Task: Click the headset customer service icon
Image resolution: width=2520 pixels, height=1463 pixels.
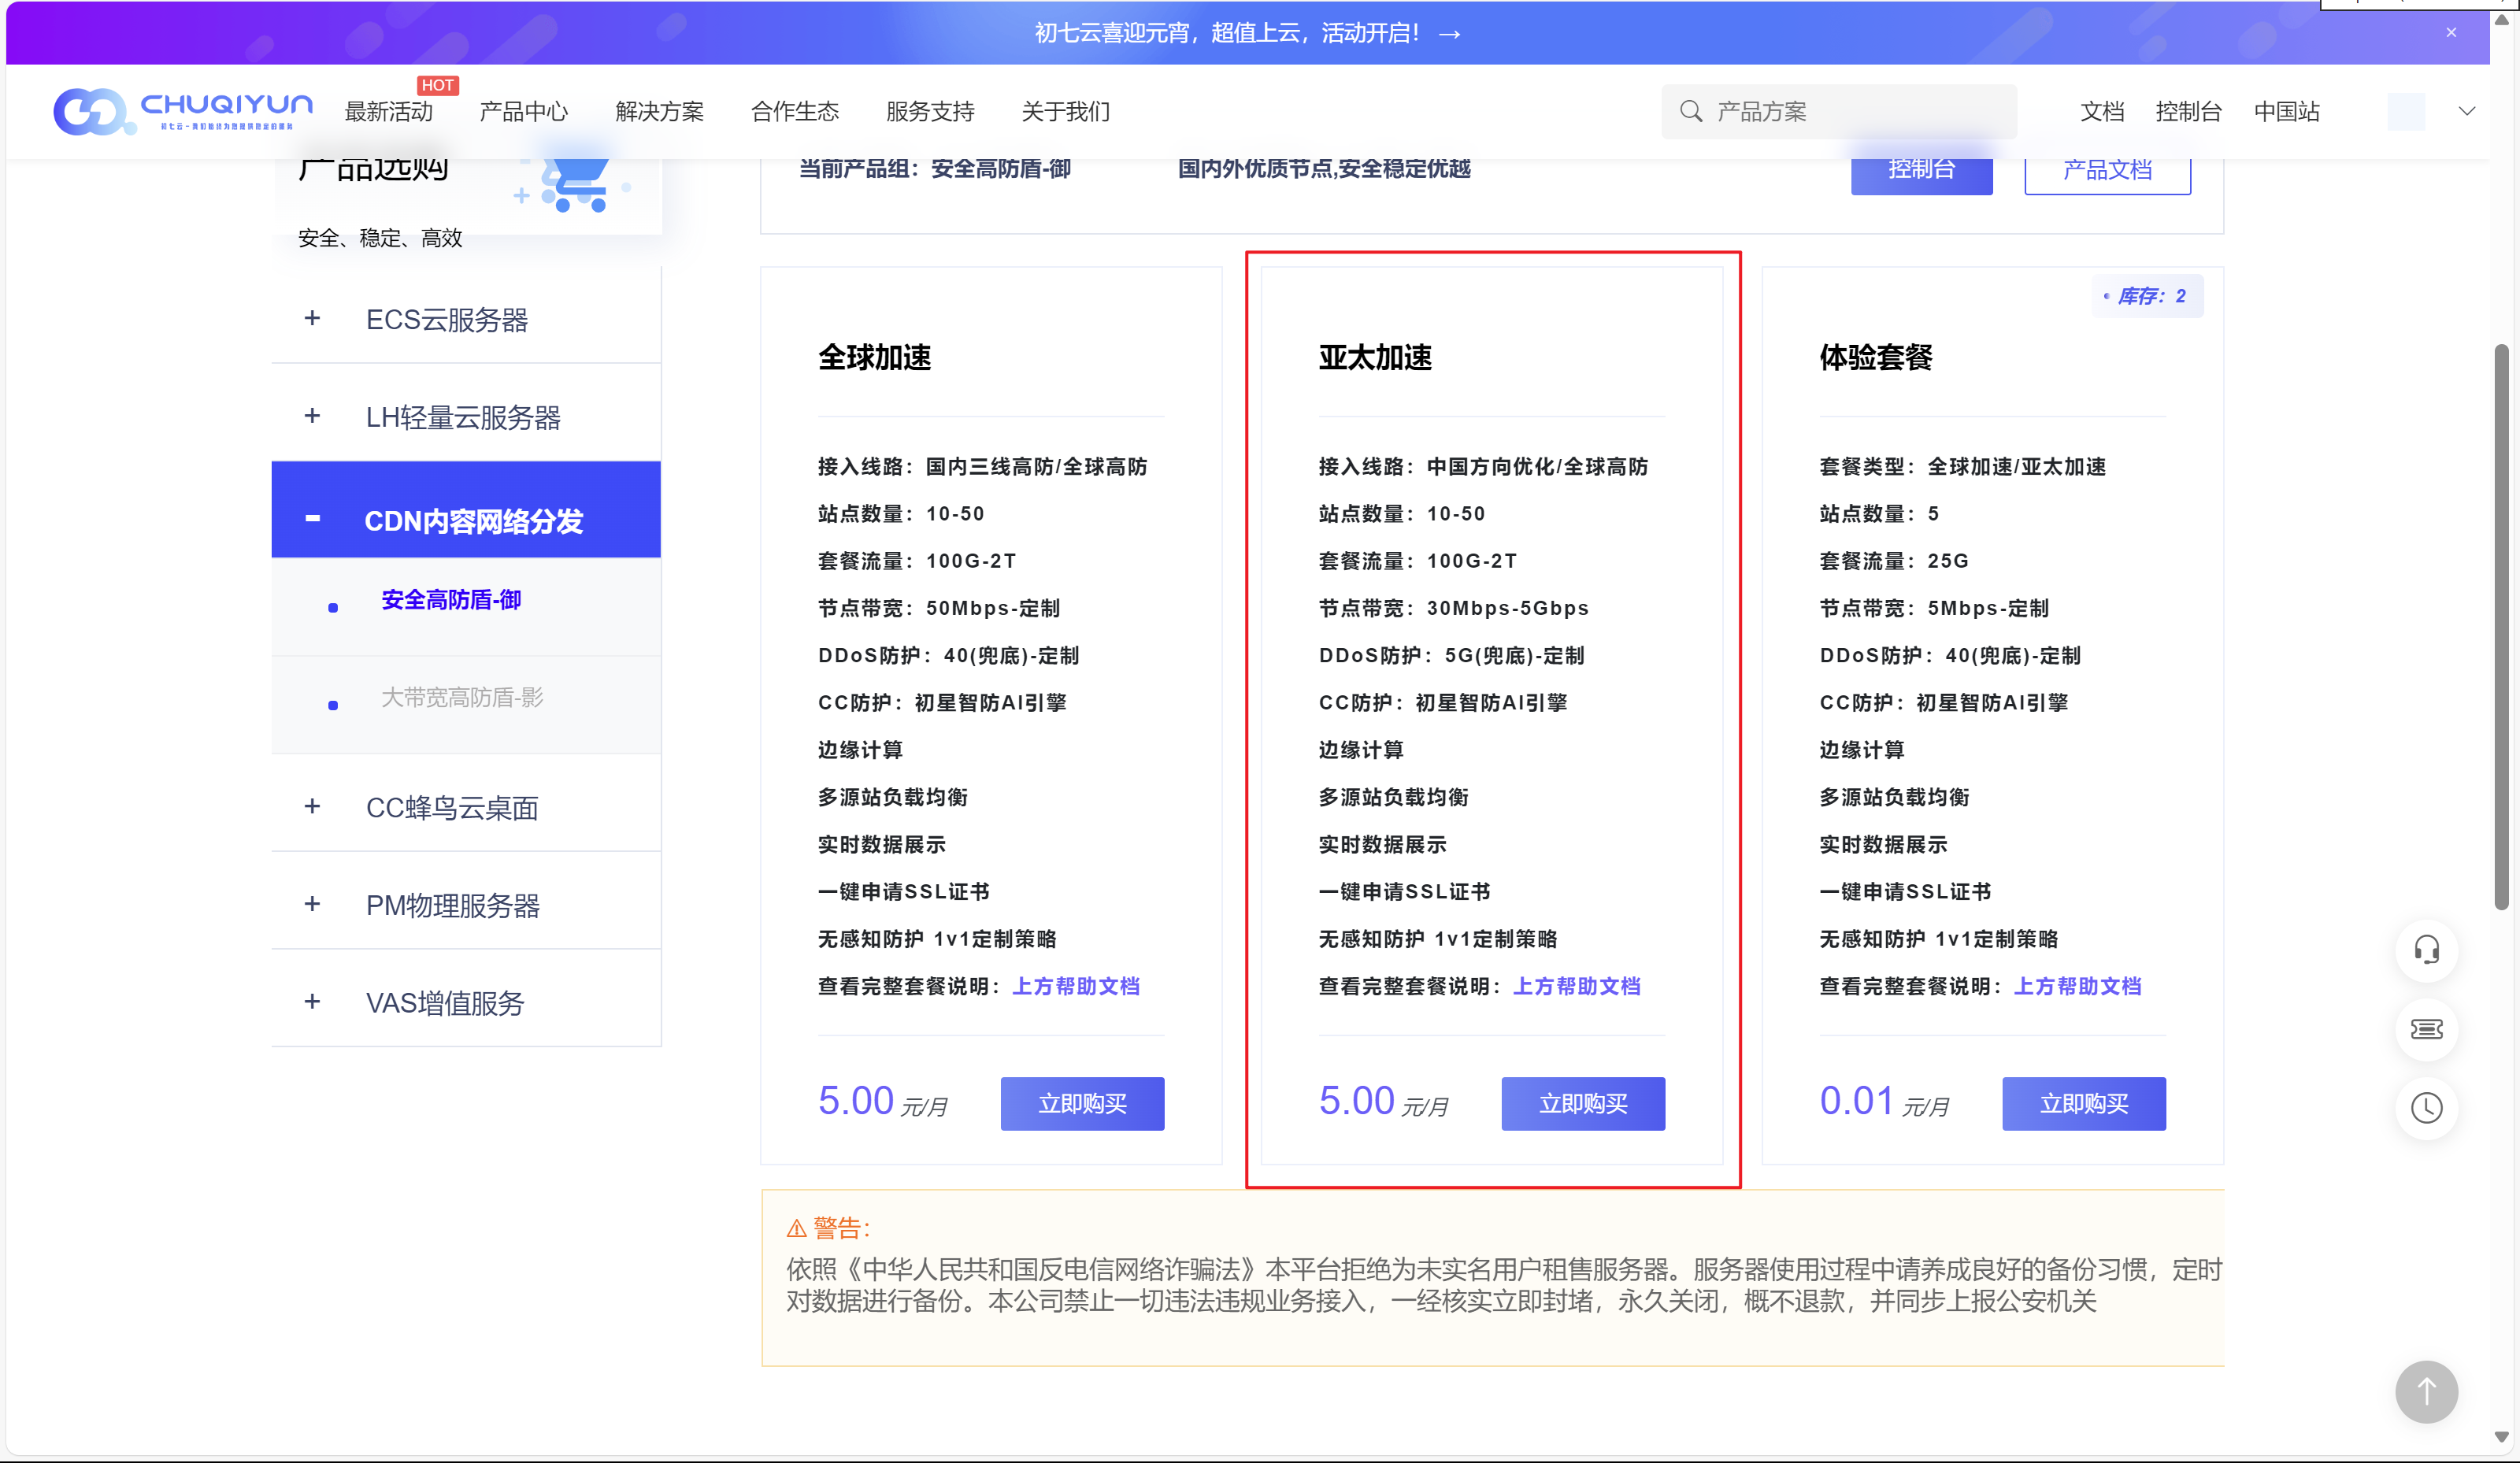Action: (2426, 950)
